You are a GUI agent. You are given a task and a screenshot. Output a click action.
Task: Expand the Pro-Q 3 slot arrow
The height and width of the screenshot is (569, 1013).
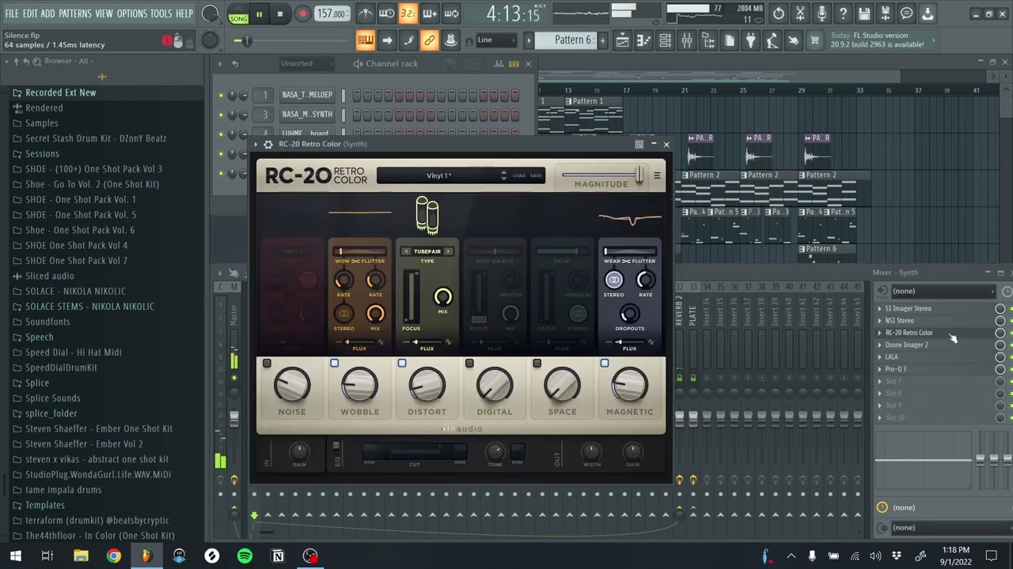pos(879,369)
